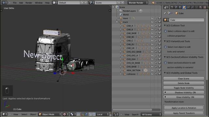Collapse SCS Variant/Look Tools panel
Screen dimensions: 209x117
[x=165, y=41]
